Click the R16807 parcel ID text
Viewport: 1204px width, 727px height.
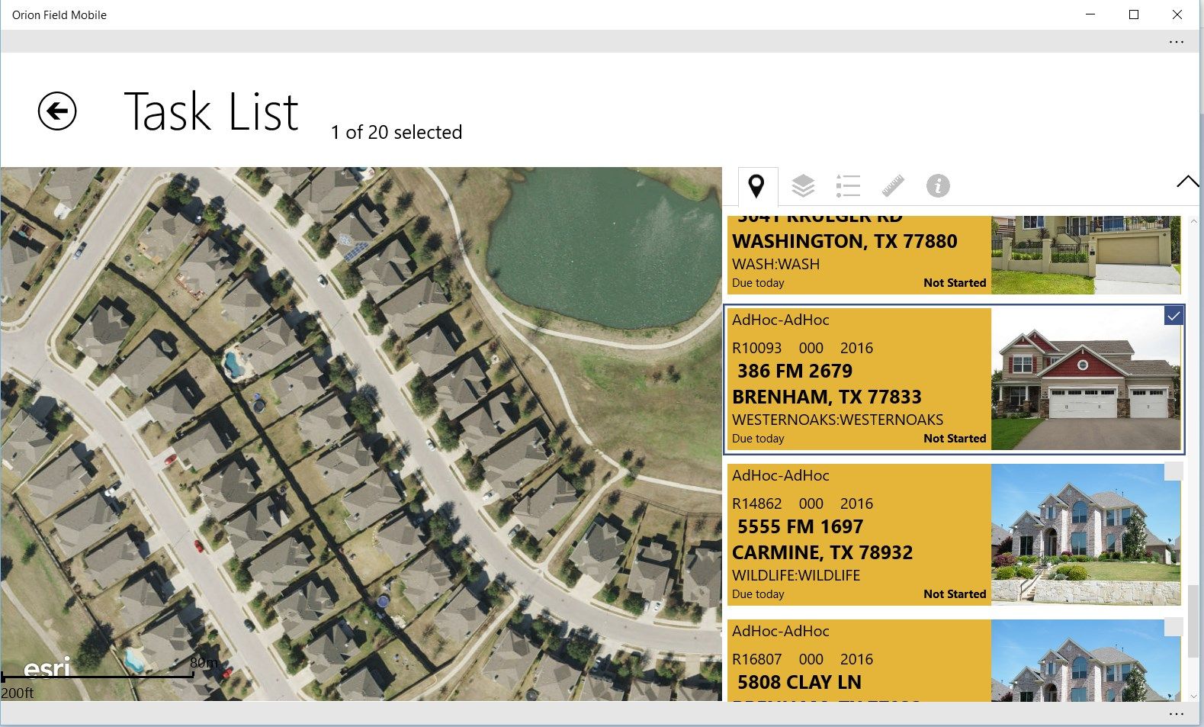pos(756,659)
